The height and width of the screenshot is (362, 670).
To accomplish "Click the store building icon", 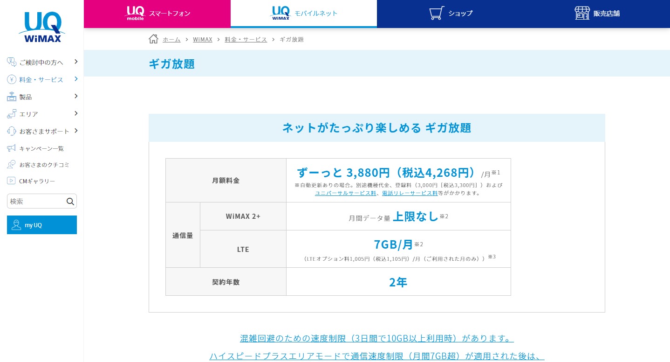I will point(582,13).
